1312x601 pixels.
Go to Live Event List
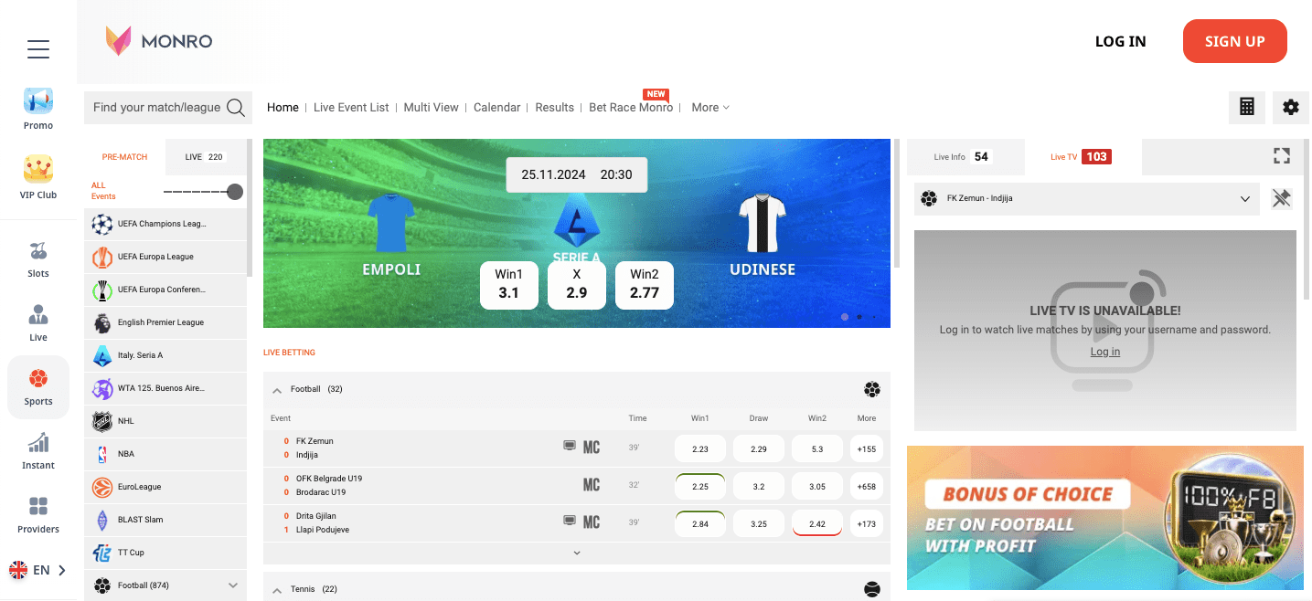(x=351, y=108)
